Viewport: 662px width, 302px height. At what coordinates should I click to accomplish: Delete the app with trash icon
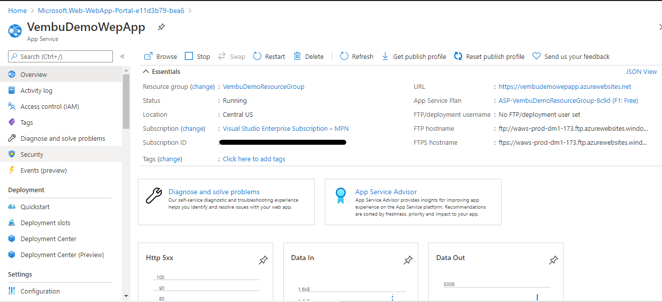point(309,56)
